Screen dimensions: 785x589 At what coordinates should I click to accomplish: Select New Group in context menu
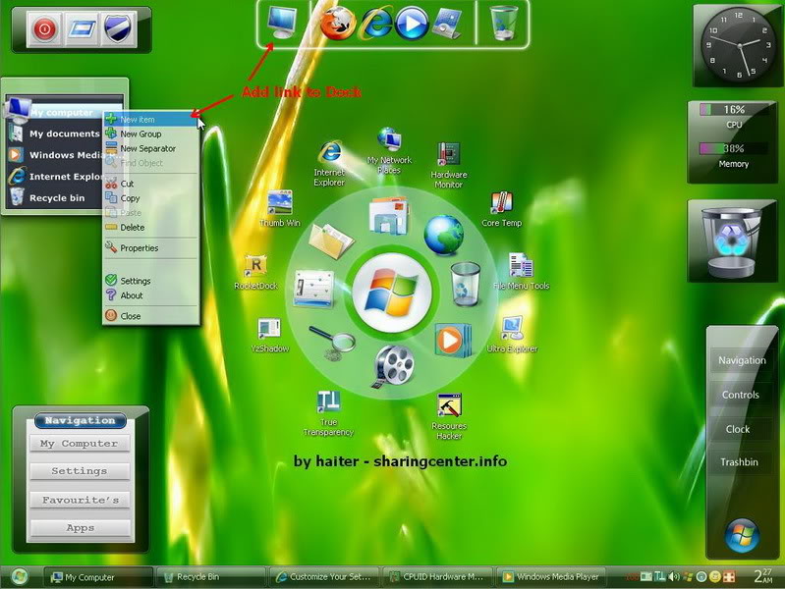click(150, 134)
